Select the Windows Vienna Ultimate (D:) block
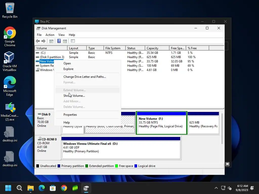This screenshot has height=194, width=259. (x=121, y=148)
